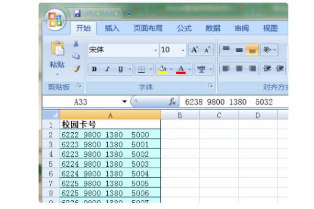Screen dimensions: 314x209
Task: Select cell with 6222 9800 1380 5000
Action: click(110, 134)
